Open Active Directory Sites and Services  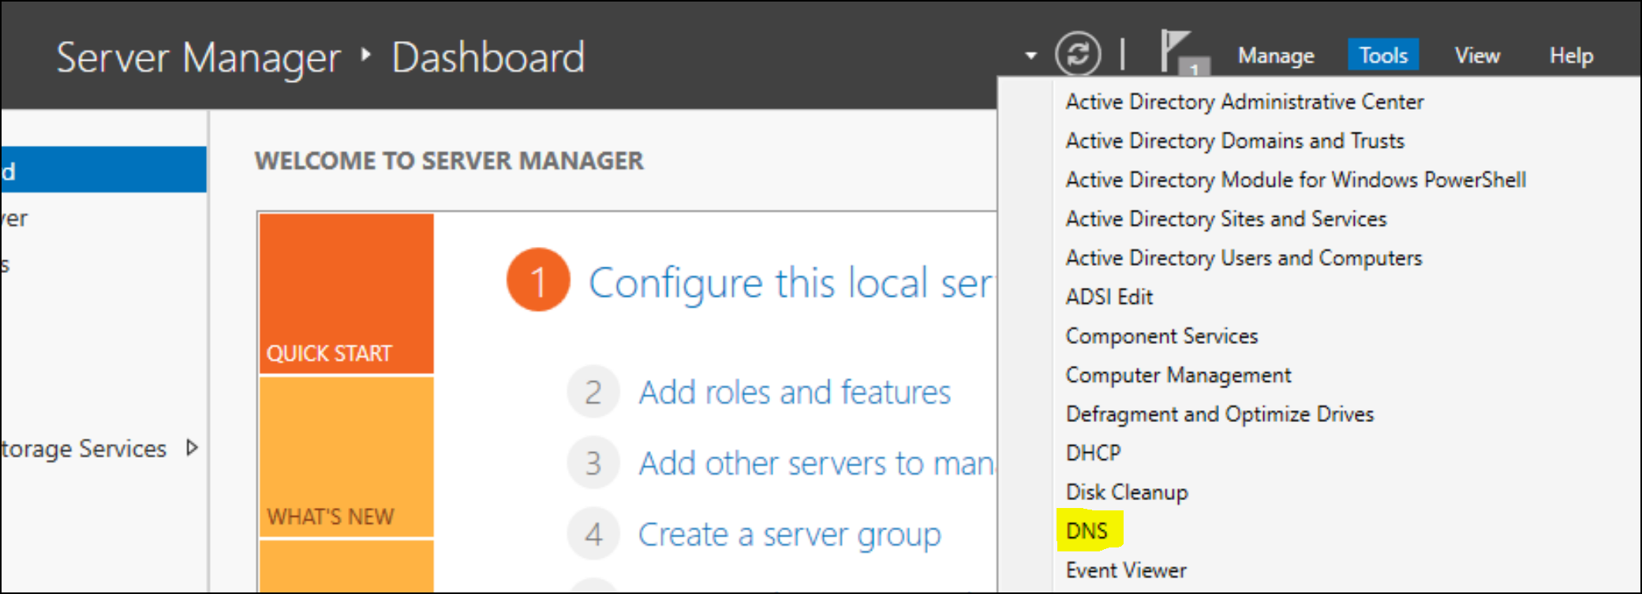pos(1226,219)
